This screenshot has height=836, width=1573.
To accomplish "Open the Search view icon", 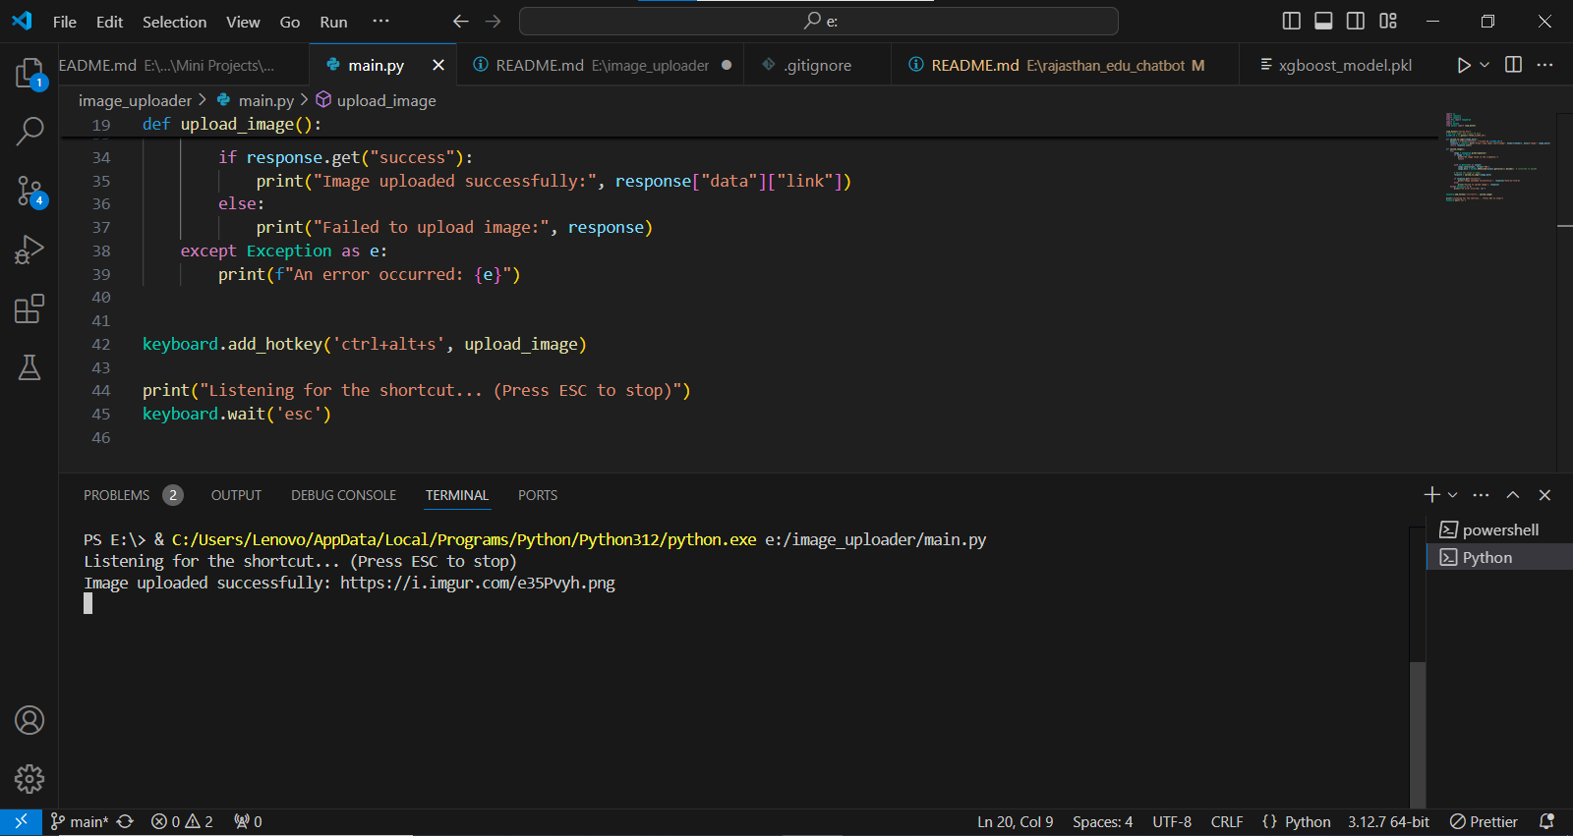I will tap(29, 131).
